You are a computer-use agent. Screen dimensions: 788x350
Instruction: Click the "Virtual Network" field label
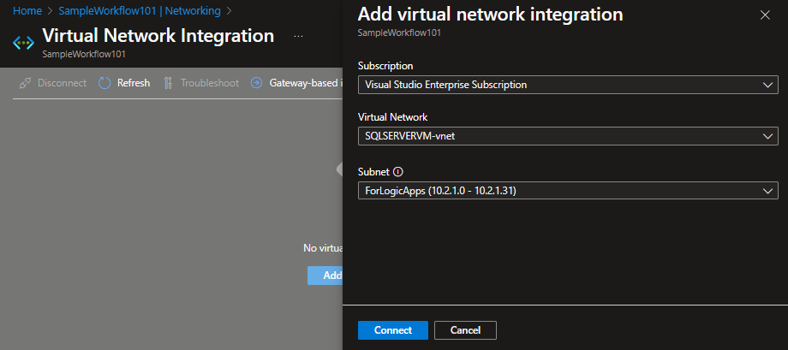tap(392, 117)
